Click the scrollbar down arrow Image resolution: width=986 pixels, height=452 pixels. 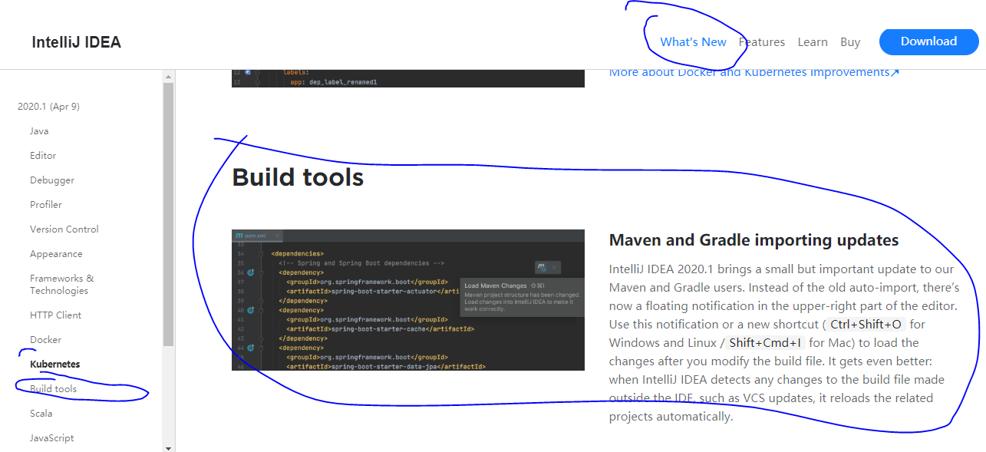[167, 446]
